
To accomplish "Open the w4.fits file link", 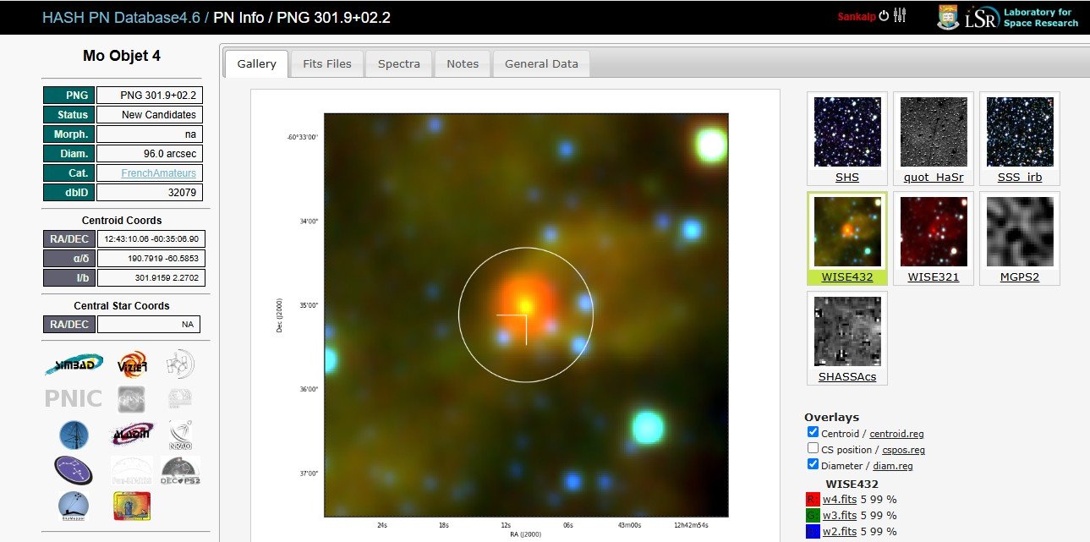I will 840,499.
